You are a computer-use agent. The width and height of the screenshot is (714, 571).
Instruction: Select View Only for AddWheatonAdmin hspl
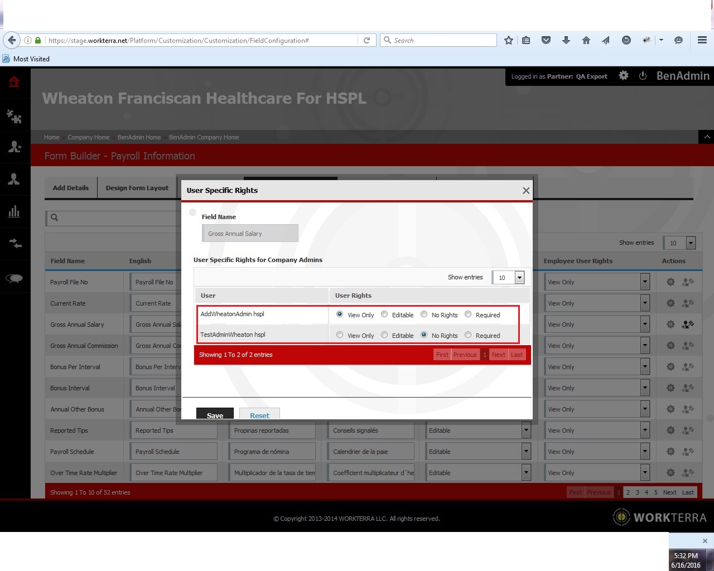point(340,314)
